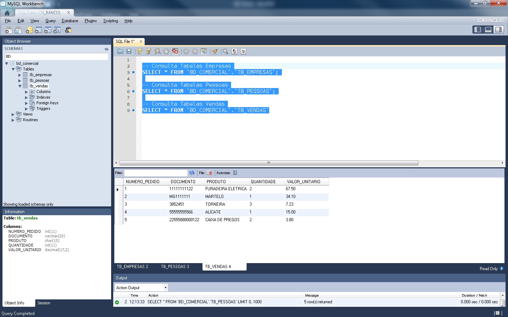The height and width of the screenshot is (317, 508).
Task: Rollback the transaction using the X icon
Action: click(195, 51)
